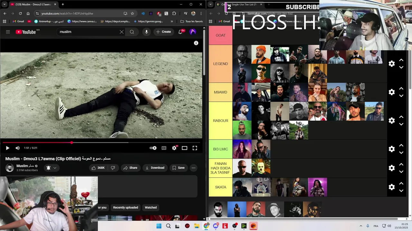The width and height of the screenshot is (412, 231).
Task: Toggle closed captions in player
Action: (x=164, y=148)
